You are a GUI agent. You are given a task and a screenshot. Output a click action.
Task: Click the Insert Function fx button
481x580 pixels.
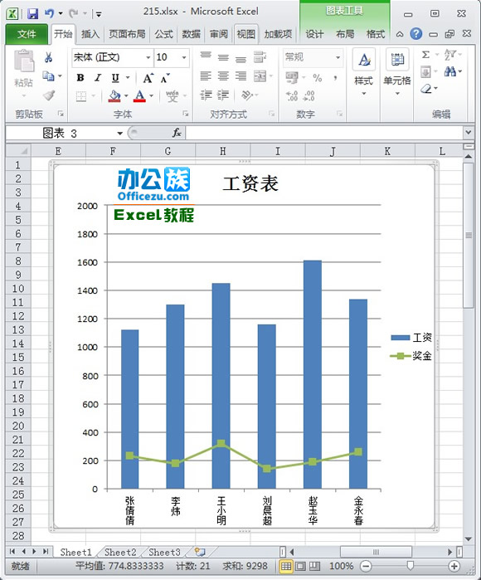[x=177, y=133]
